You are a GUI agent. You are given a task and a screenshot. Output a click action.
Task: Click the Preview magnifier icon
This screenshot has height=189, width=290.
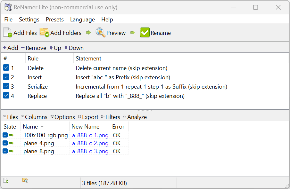click(100, 33)
